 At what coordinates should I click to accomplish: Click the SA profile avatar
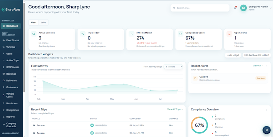coord(244,8)
